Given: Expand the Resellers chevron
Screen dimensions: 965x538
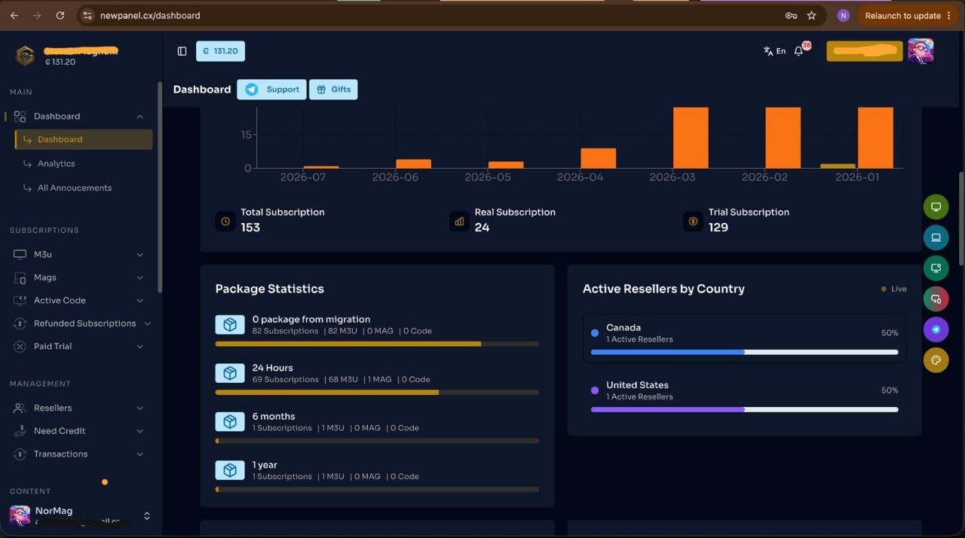Looking at the screenshot, I should point(139,408).
